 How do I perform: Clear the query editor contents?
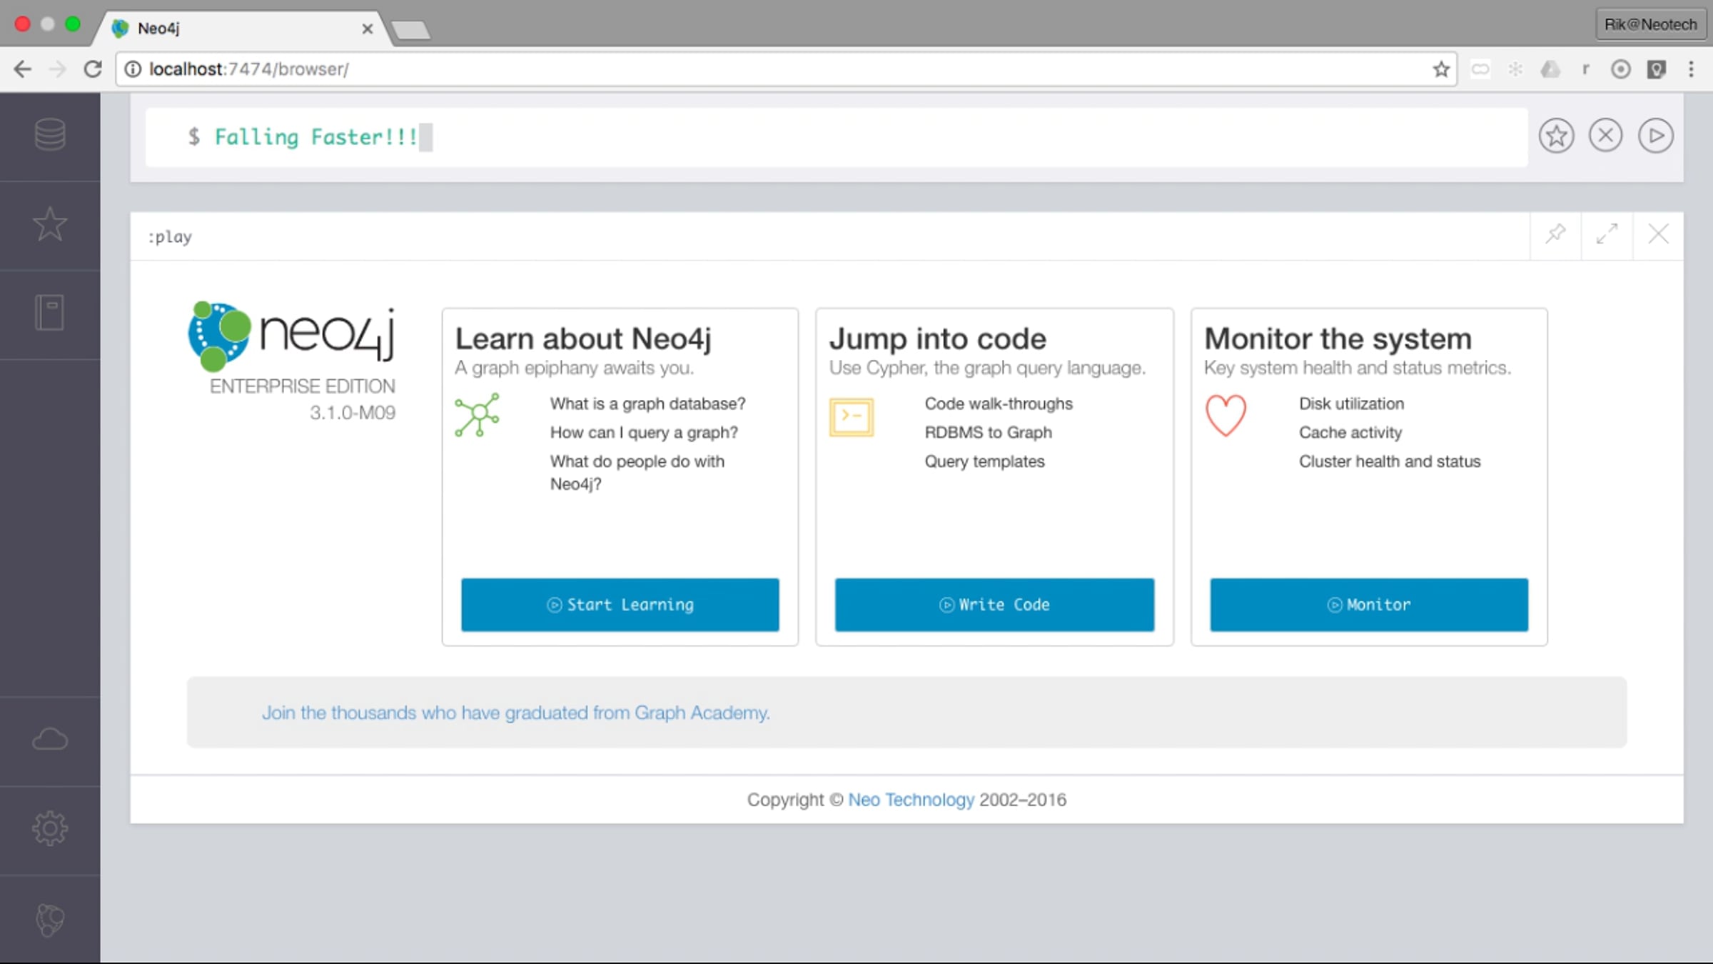click(x=1606, y=136)
